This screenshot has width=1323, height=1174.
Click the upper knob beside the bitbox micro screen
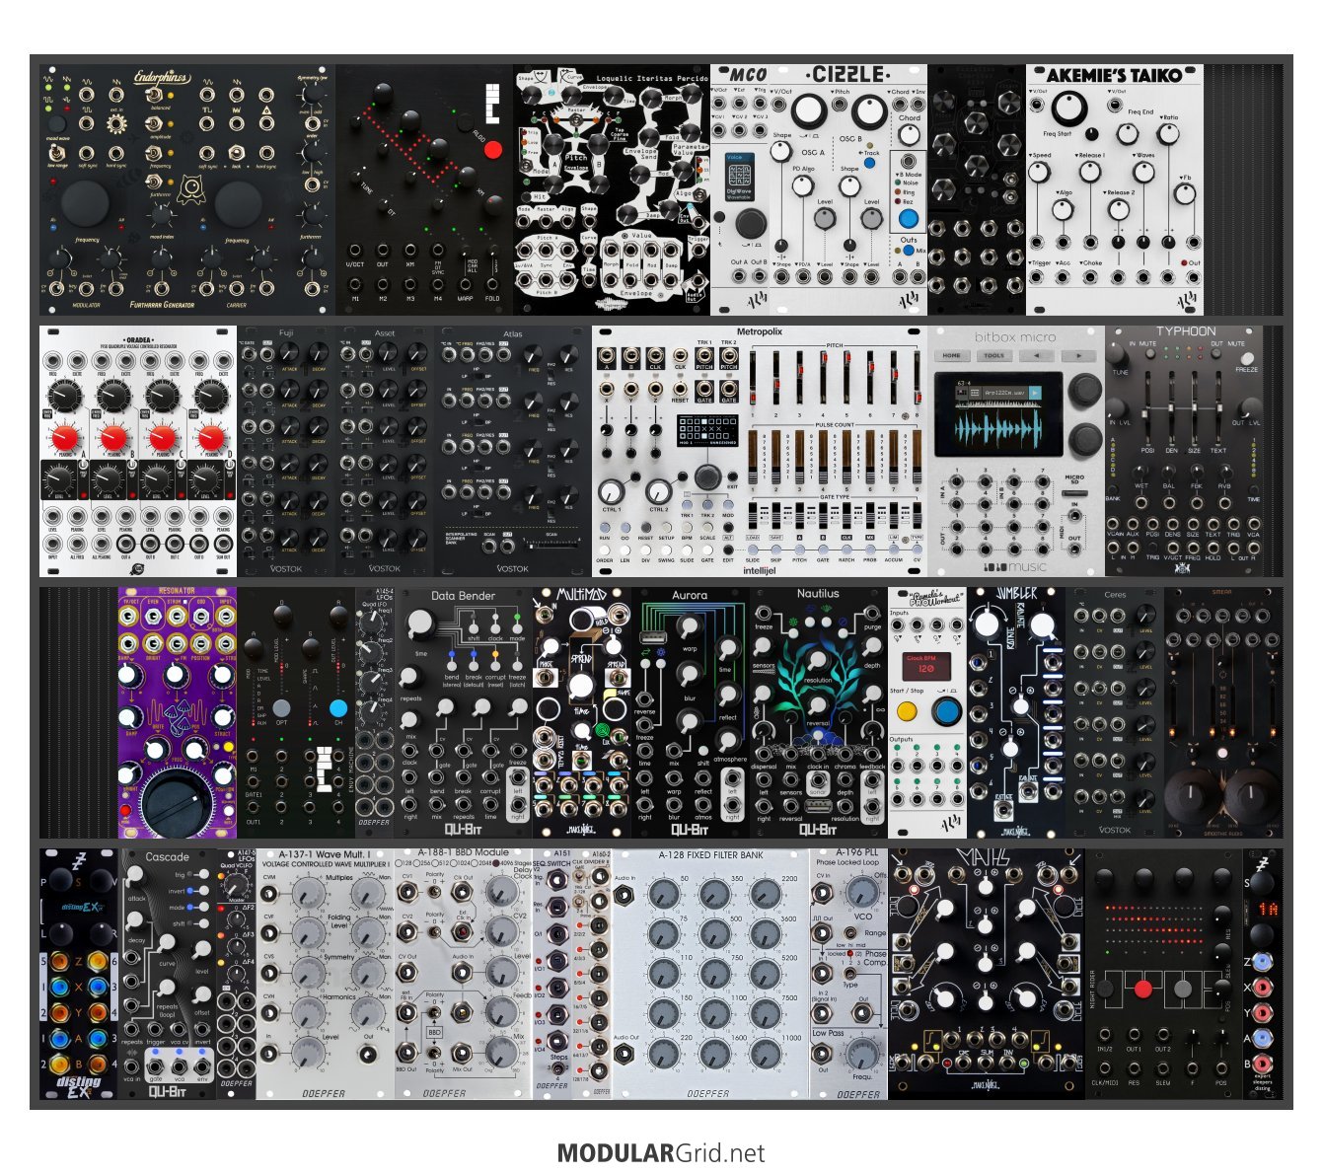(1083, 389)
